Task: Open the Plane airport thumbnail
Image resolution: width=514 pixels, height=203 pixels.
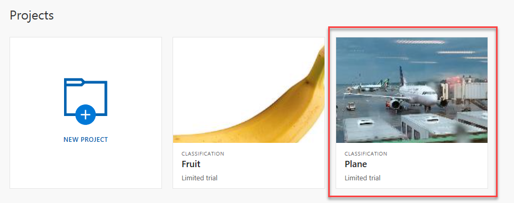Action: point(412,90)
